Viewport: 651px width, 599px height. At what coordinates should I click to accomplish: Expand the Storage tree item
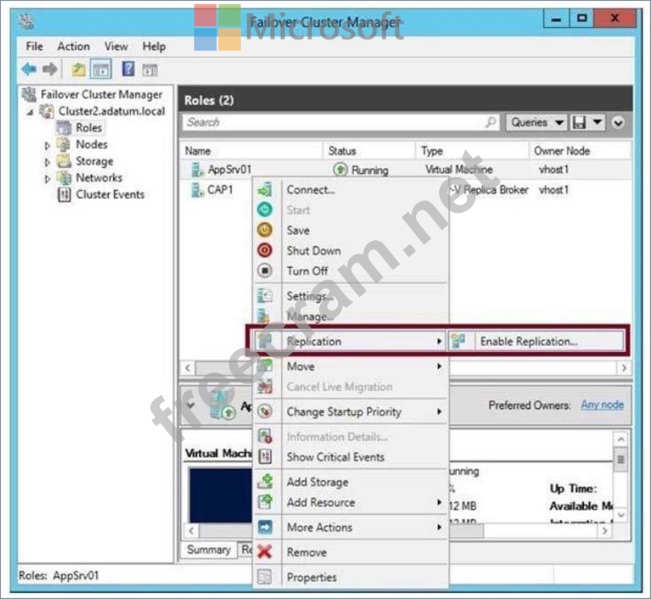click(47, 162)
